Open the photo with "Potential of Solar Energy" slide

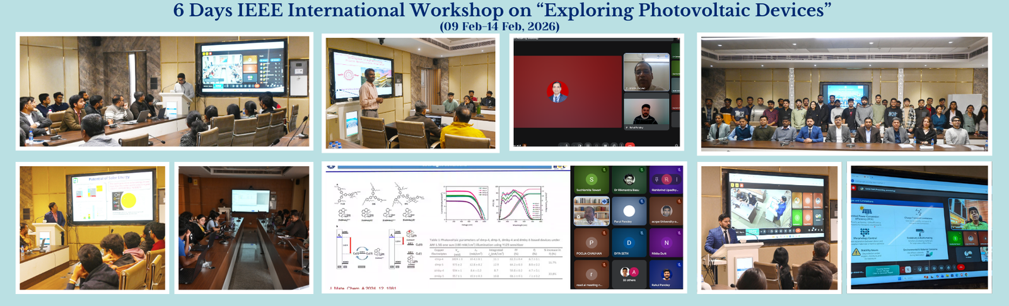[92, 228]
